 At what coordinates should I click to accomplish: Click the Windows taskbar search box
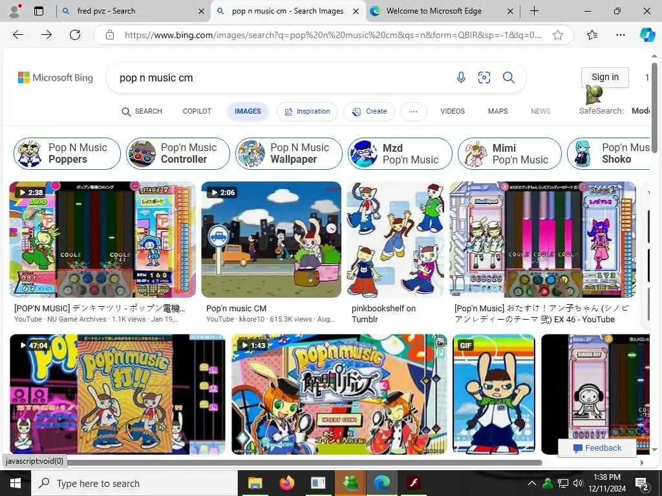click(x=134, y=483)
